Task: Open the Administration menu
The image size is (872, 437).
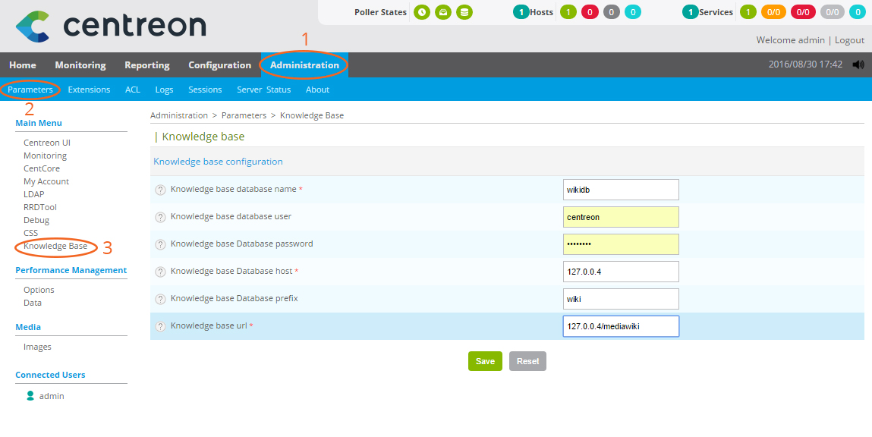Action: [305, 65]
